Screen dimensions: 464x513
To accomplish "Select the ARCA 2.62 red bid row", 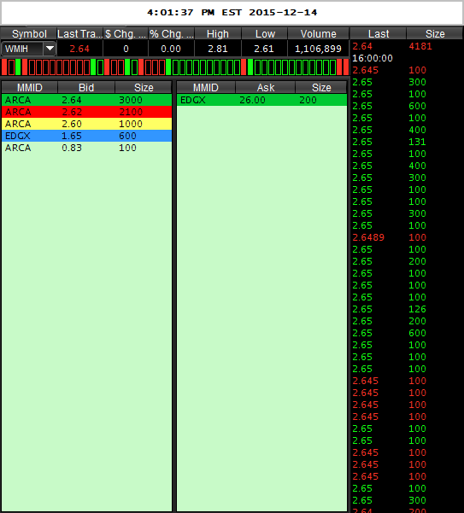I will (x=87, y=112).
